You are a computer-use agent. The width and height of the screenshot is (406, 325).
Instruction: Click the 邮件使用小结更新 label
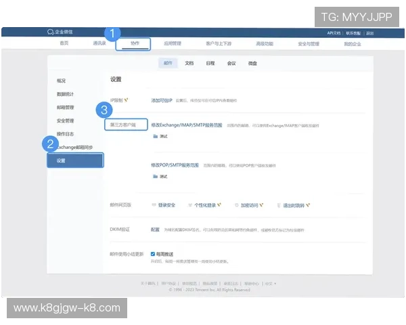pyautogui.click(x=127, y=254)
